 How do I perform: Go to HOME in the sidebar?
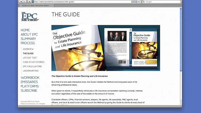tap(25, 30)
